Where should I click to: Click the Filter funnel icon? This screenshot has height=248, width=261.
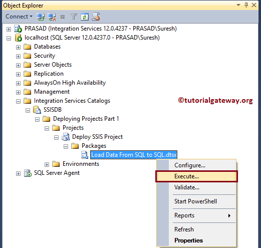pyautogui.click(x=74, y=17)
